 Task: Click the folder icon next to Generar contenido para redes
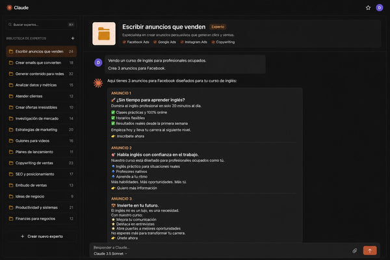[x=11, y=74]
